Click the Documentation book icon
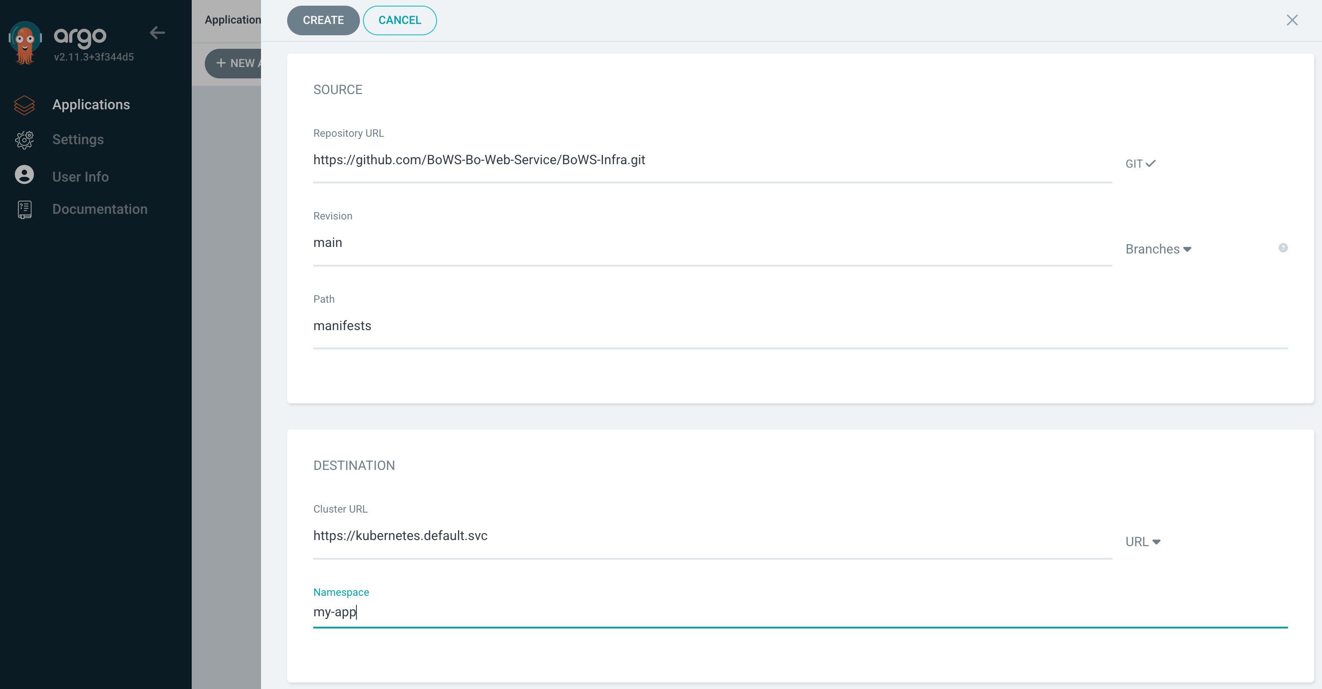1322x689 pixels. (24, 209)
